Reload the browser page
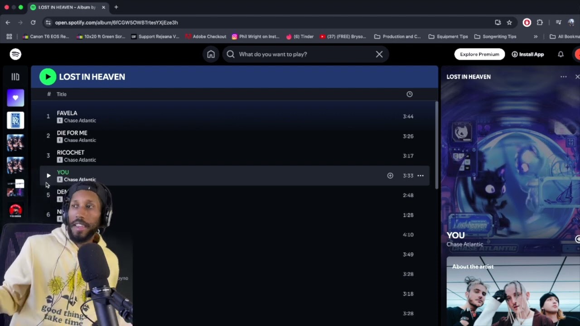This screenshot has height=326, width=580. click(33, 22)
